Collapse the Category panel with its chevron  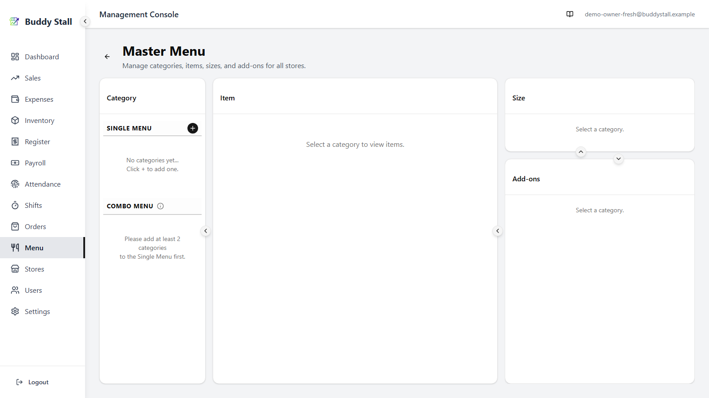[206, 231]
